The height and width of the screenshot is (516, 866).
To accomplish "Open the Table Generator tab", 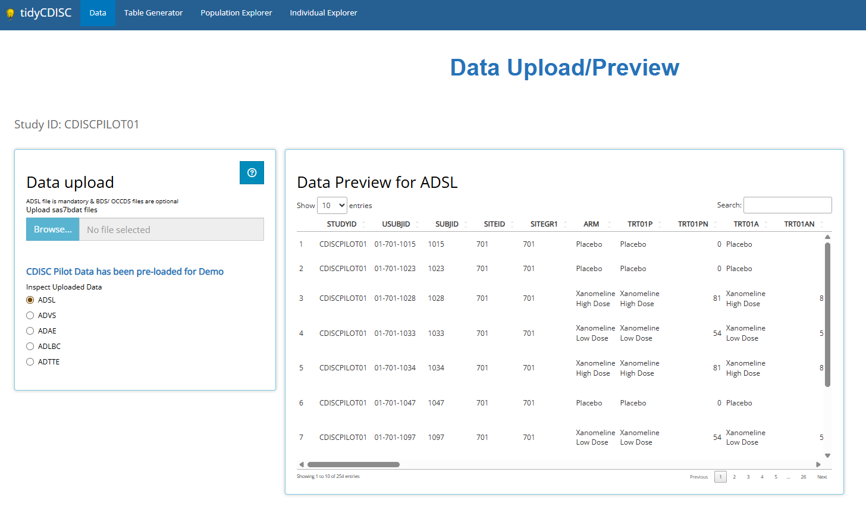I will [153, 13].
